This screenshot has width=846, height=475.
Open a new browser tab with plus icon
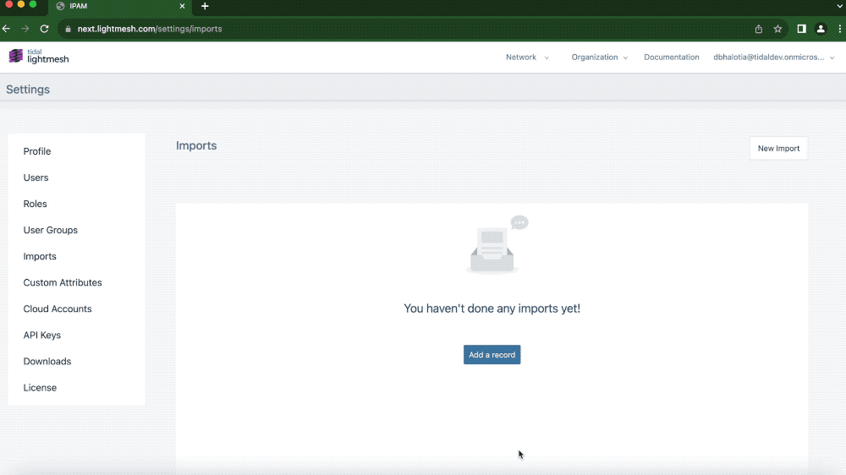pyautogui.click(x=205, y=6)
